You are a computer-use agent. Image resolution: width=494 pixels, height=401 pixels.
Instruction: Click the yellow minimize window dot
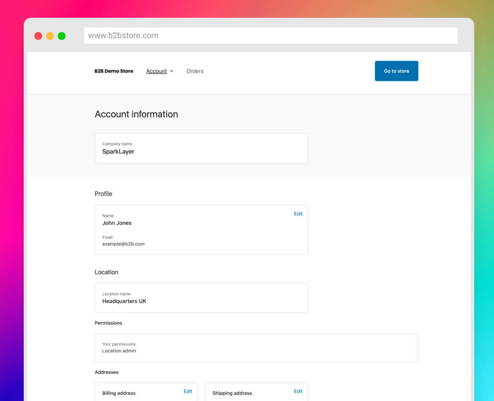[50, 36]
